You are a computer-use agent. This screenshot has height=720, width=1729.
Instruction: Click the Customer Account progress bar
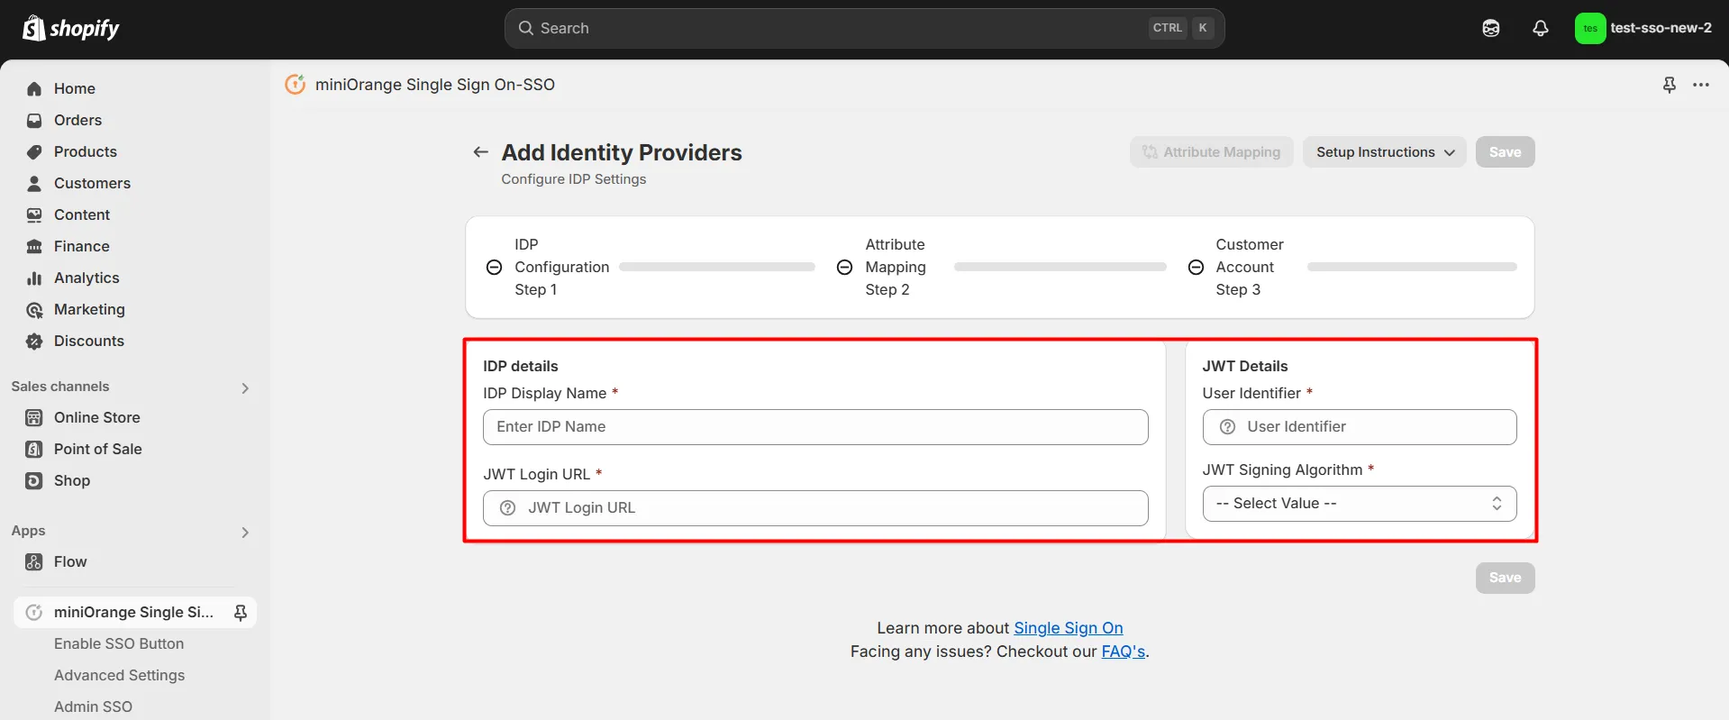pos(1412,267)
